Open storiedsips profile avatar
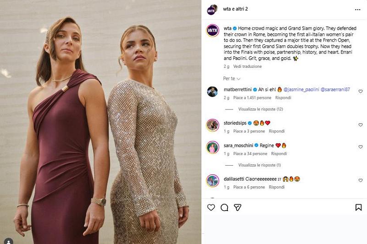This screenshot has height=244, width=367. tap(212, 125)
